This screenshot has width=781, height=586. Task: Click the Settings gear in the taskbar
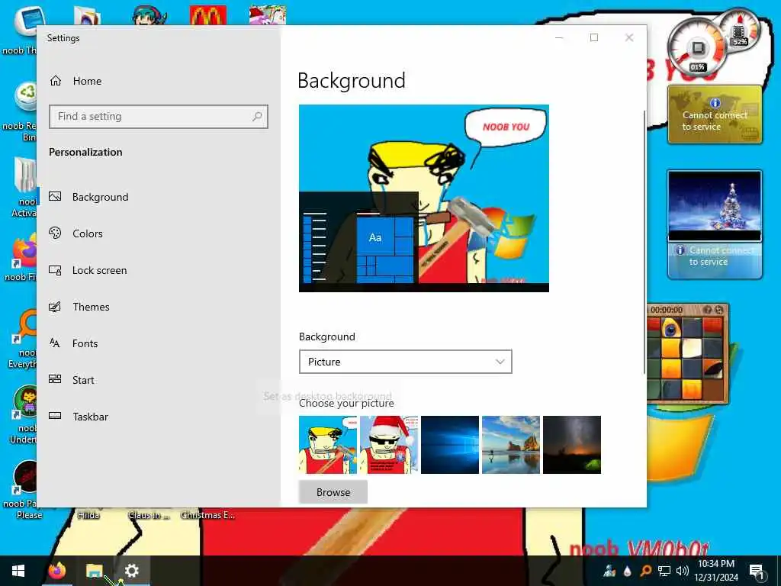131,571
